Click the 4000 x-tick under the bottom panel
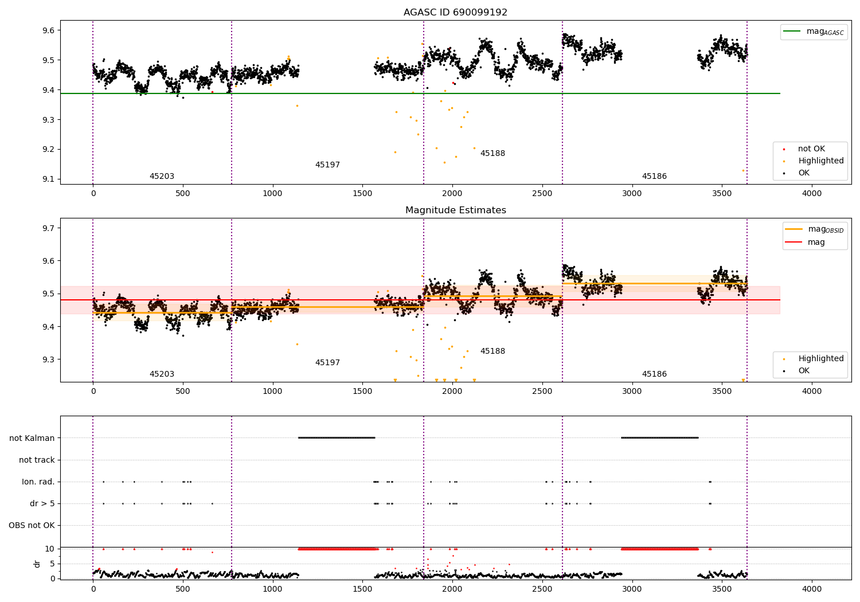Viewport: 860px width, 602px height. tap(812, 589)
